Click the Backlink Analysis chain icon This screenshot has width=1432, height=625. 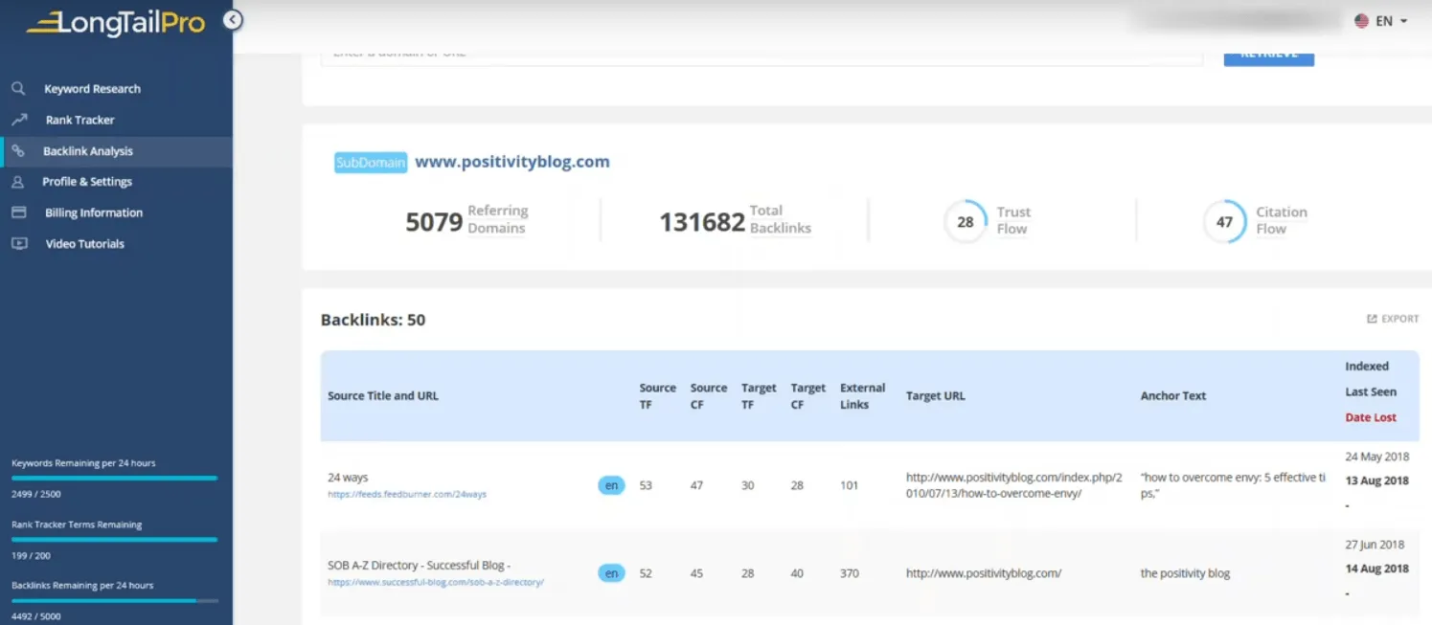point(18,151)
